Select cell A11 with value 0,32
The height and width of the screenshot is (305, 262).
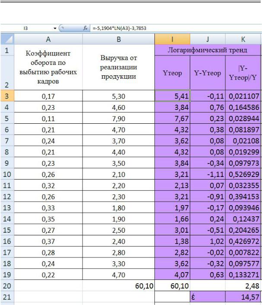pyautogui.click(x=48, y=185)
